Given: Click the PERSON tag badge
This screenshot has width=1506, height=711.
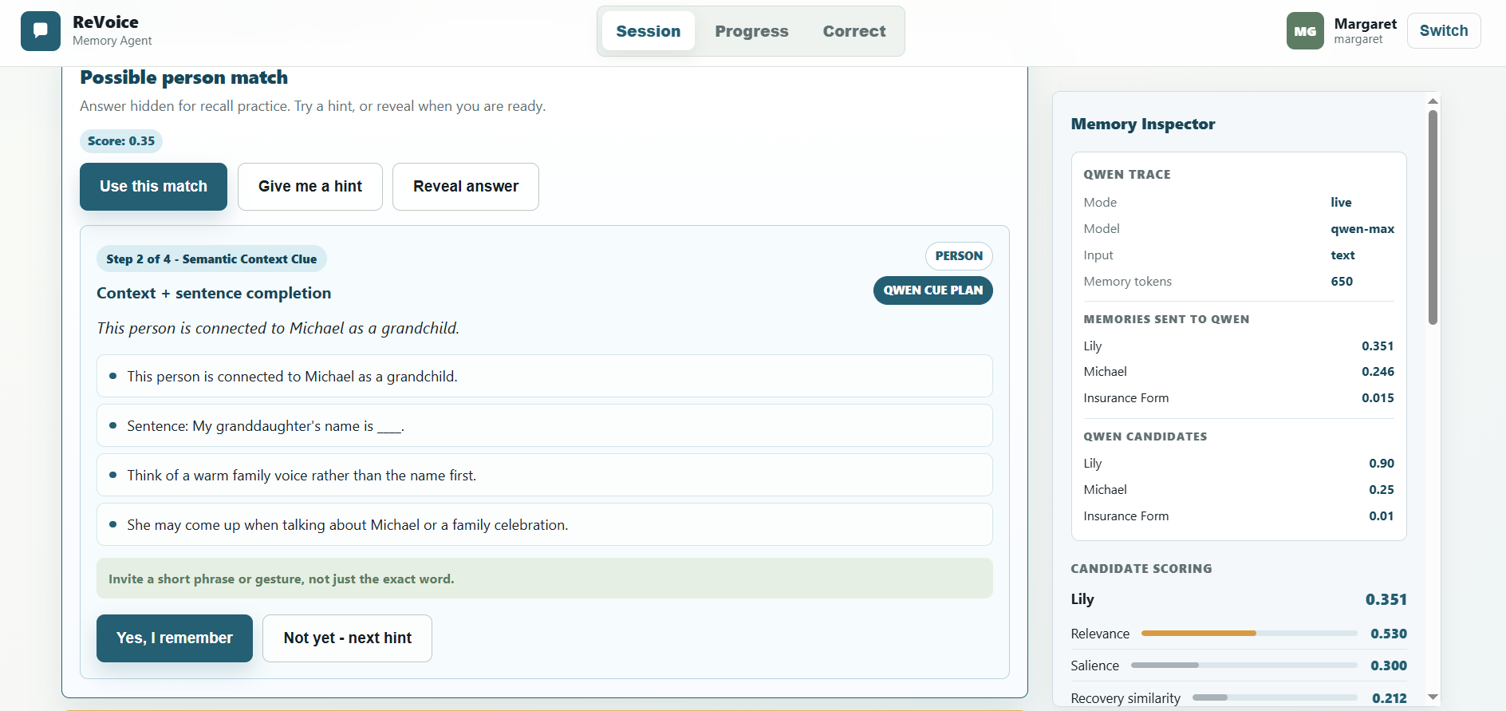Looking at the screenshot, I should tap(959, 256).
